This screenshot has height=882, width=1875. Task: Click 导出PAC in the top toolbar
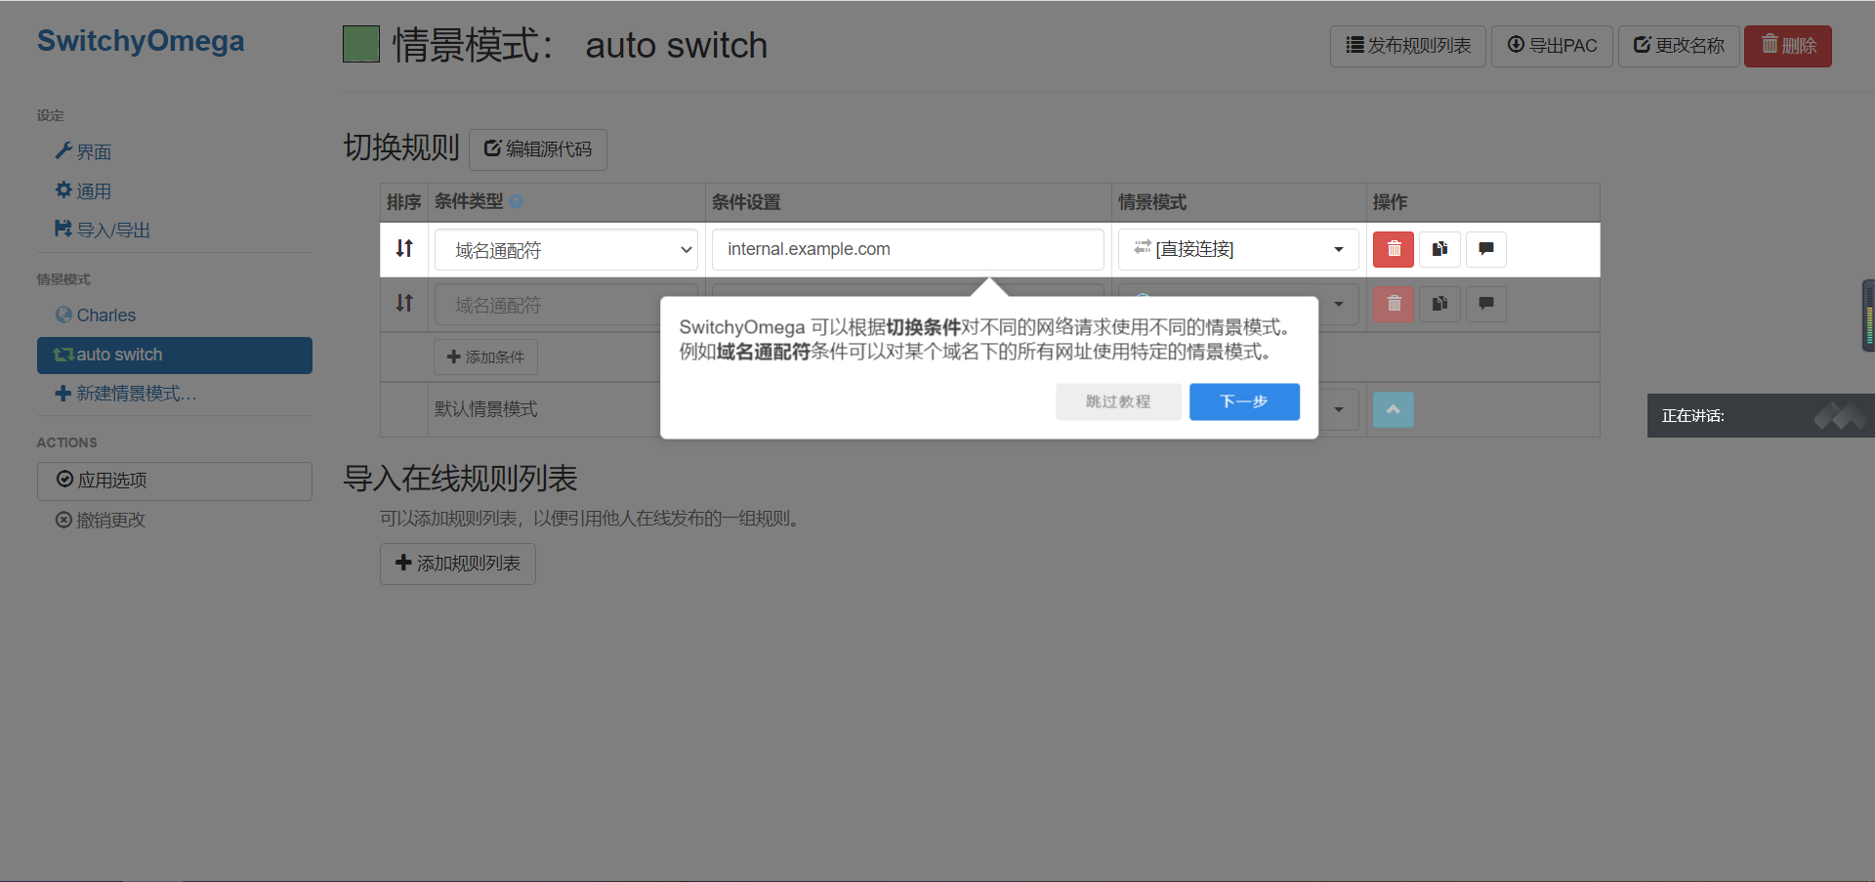[x=1552, y=46]
